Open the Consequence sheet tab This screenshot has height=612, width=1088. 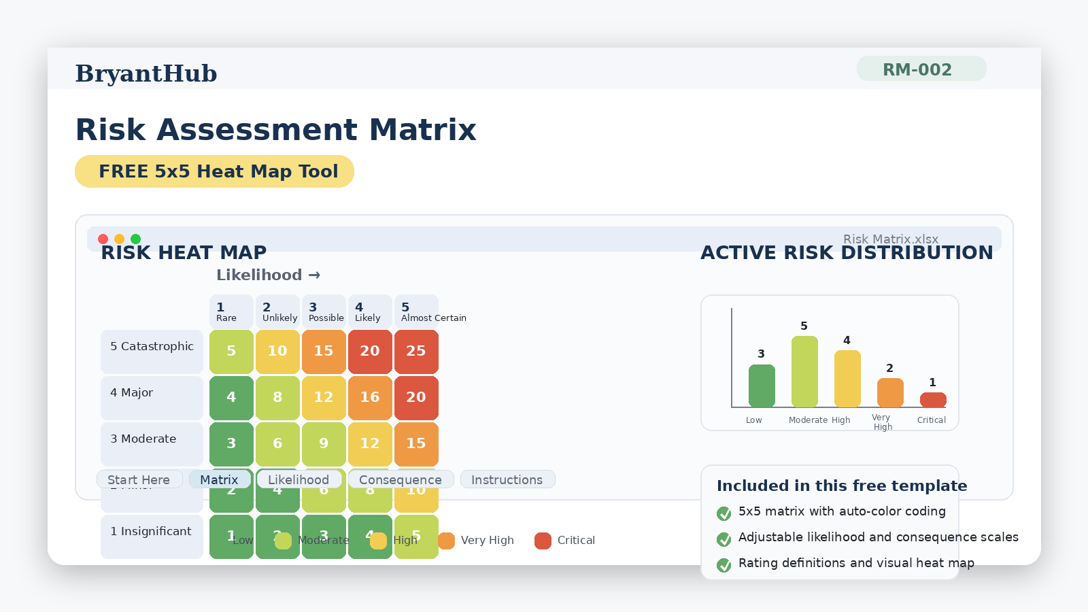[401, 479]
